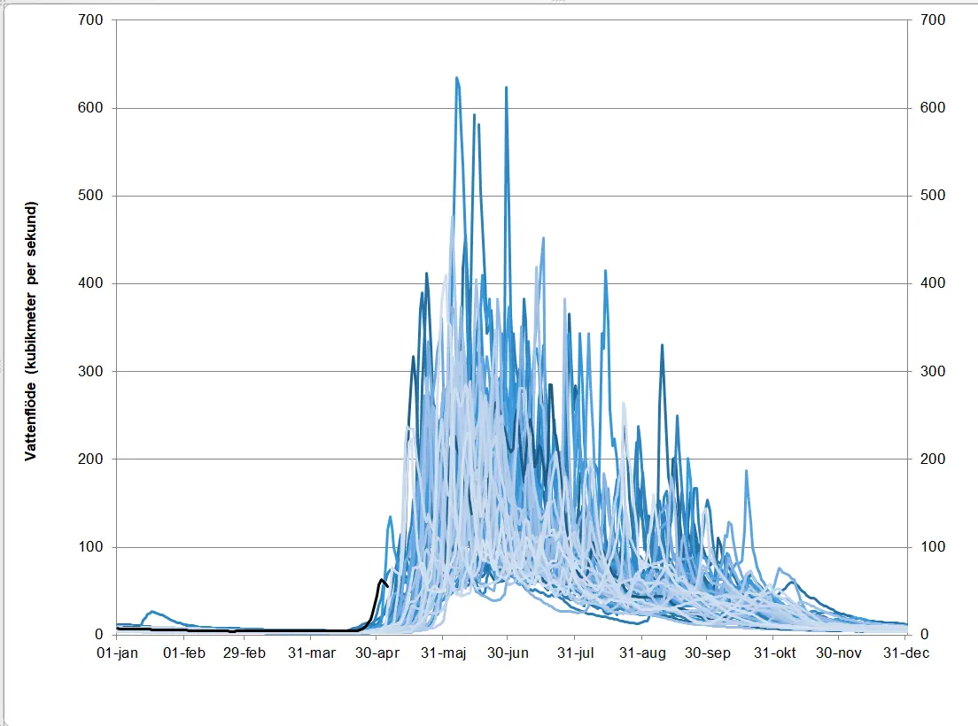Select the "31-maj" date axis label
This screenshot has height=726, width=978.
click(x=443, y=653)
